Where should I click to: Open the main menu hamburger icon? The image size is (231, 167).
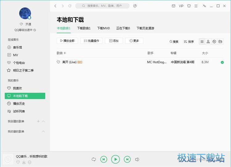[x=196, y=6]
